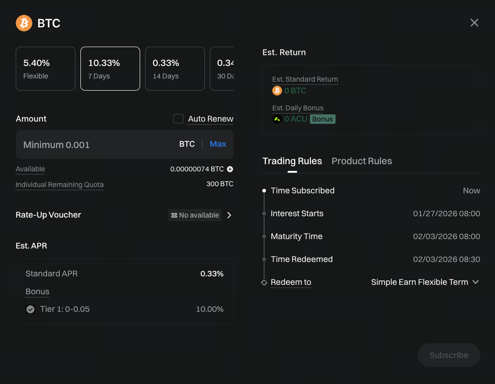Click the Bitcoin logo icon in header
495x384 pixels.
pos(24,23)
